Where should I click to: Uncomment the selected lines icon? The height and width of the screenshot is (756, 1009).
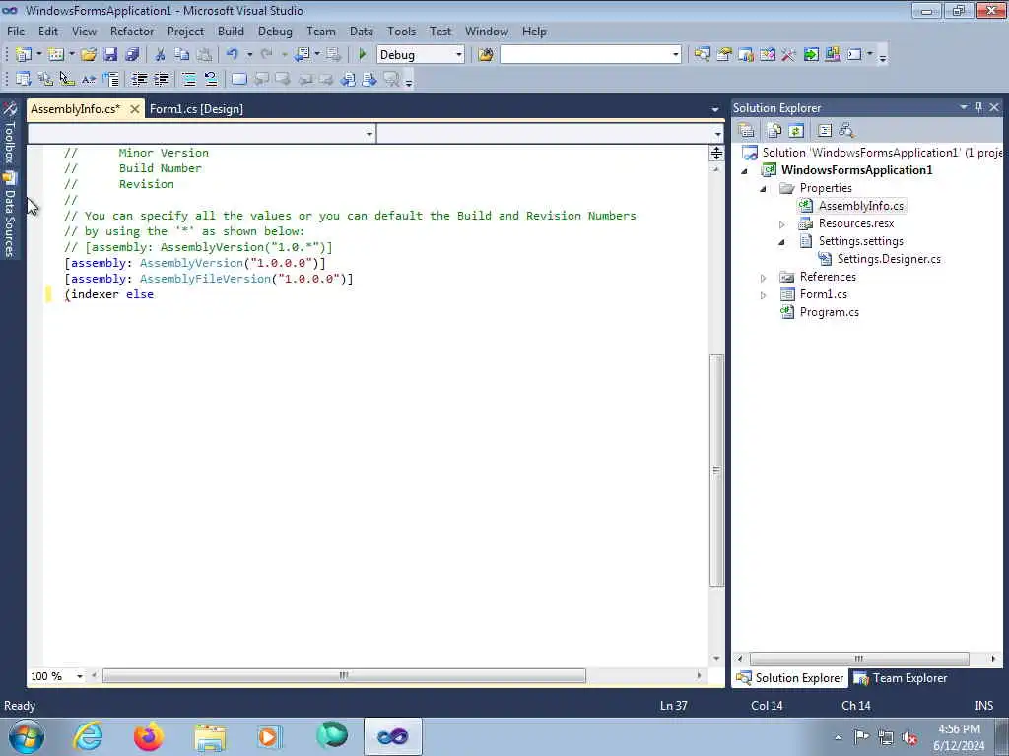click(211, 79)
